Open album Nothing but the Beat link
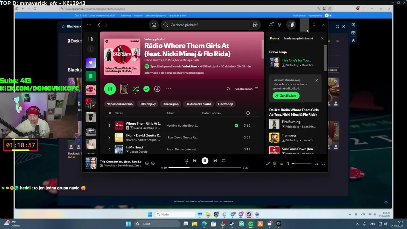 [182, 126]
